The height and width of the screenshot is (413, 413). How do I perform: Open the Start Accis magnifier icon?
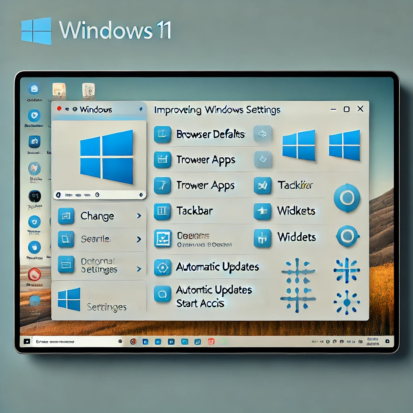point(163,294)
